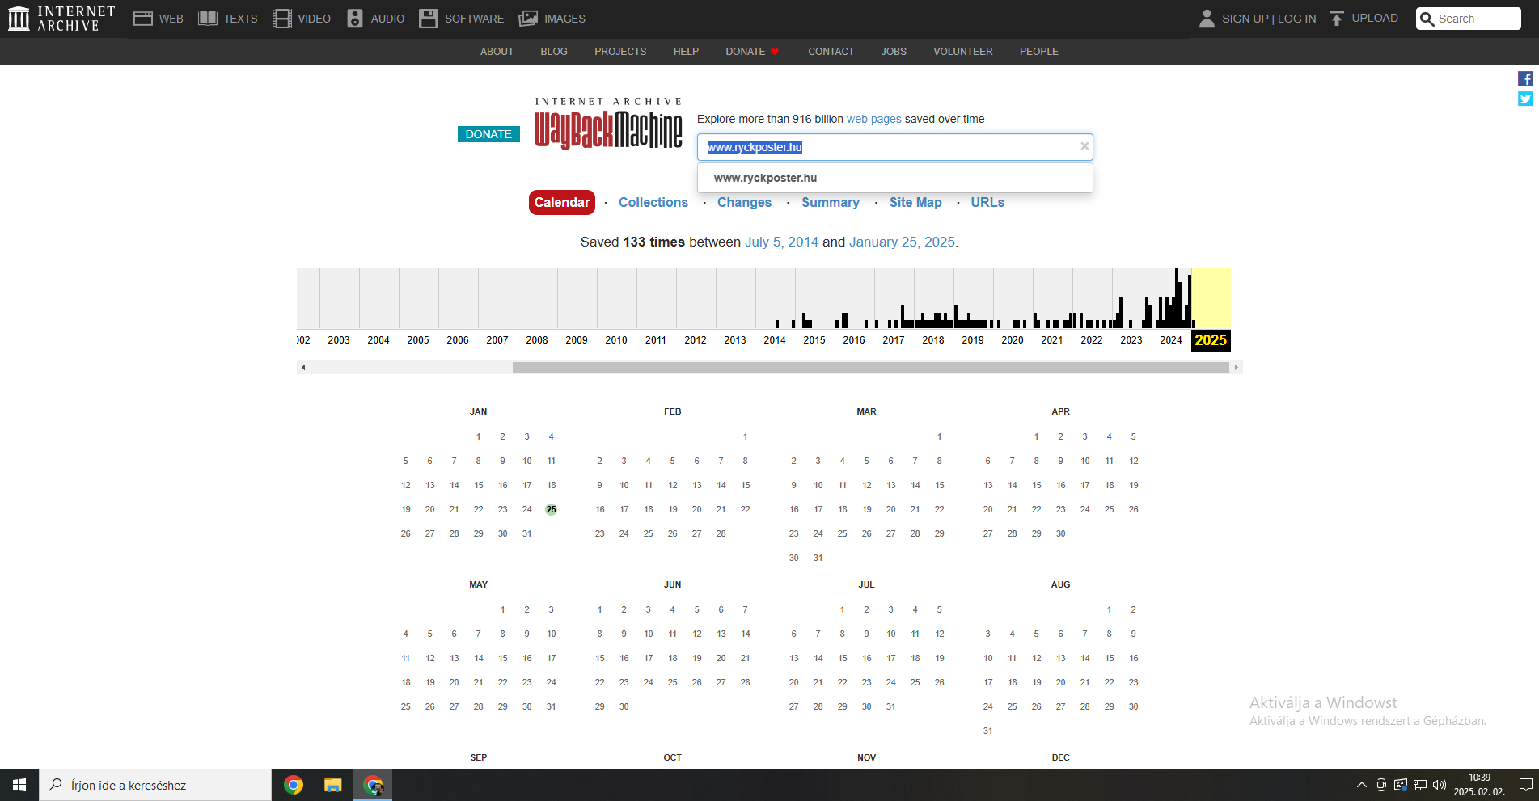The image size is (1539, 801).
Task: Click the taskbar clock showing 10:39
Action: (1479, 785)
